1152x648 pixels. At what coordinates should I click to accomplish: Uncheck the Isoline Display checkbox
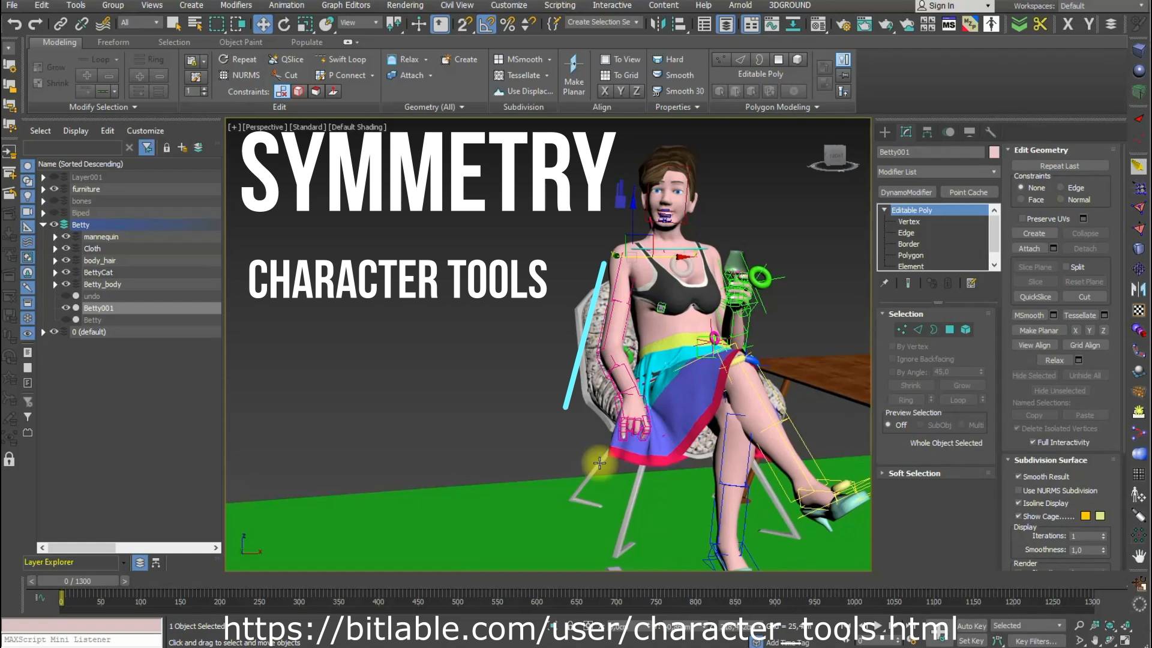coord(1018,503)
